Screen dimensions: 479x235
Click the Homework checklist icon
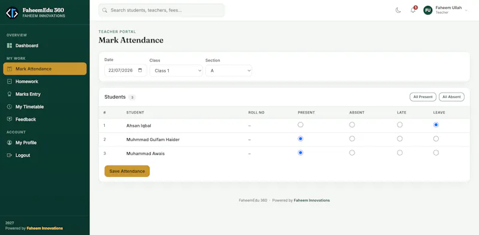tap(10, 81)
